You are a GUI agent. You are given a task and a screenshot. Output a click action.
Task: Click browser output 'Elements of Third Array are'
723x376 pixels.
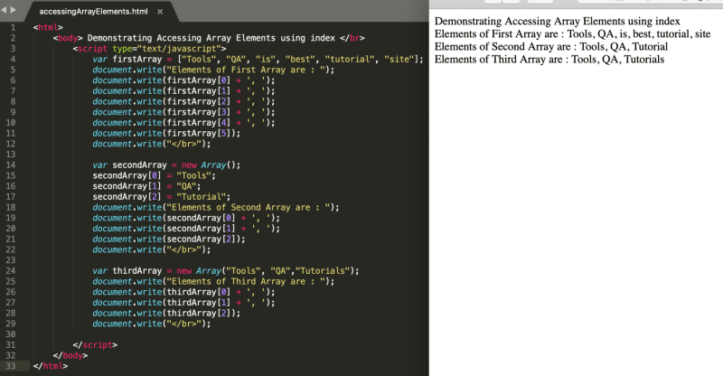tap(499, 60)
